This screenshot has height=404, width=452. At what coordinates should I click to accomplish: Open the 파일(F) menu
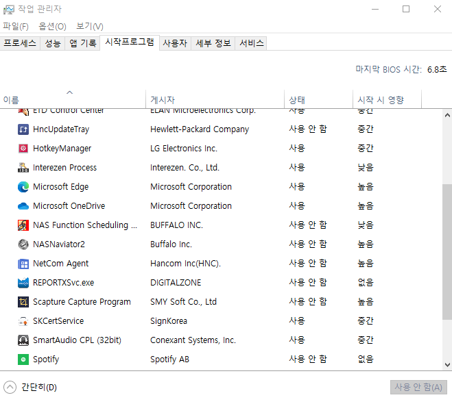pos(16,27)
